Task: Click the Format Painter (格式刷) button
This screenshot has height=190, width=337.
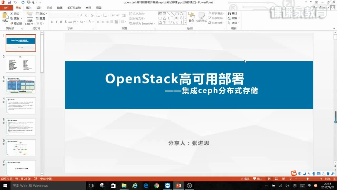Action: coord(16,23)
